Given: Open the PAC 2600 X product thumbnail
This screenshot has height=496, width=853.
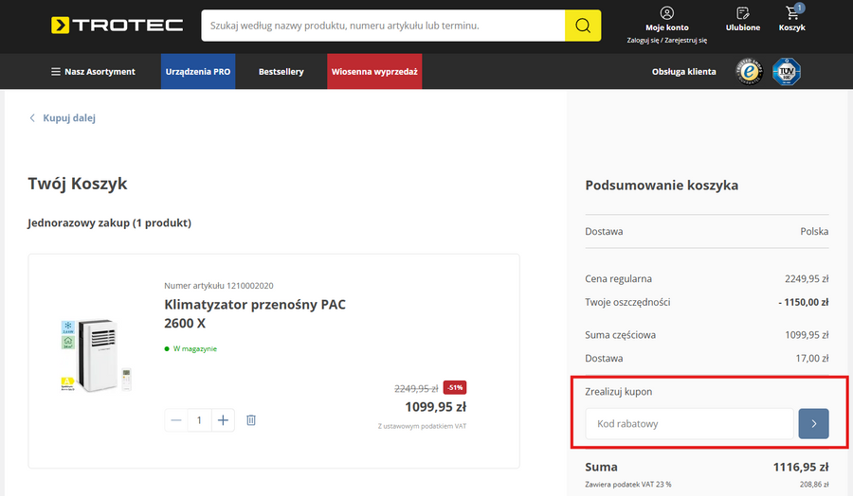Looking at the screenshot, I should [x=94, y=356].
